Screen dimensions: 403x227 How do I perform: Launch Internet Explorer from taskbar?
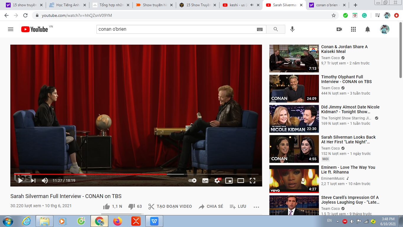[26, 221]
